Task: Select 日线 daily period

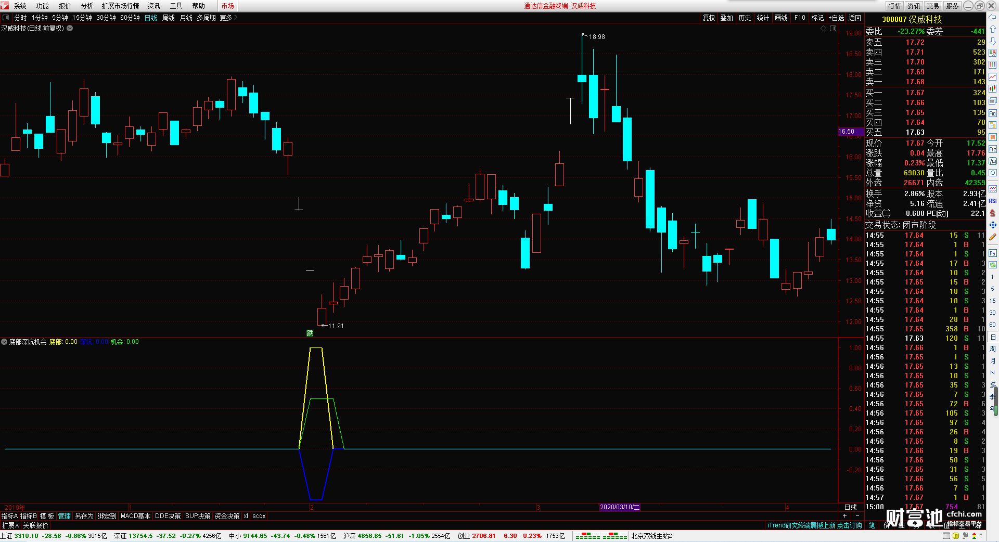Action: point(151,18)
